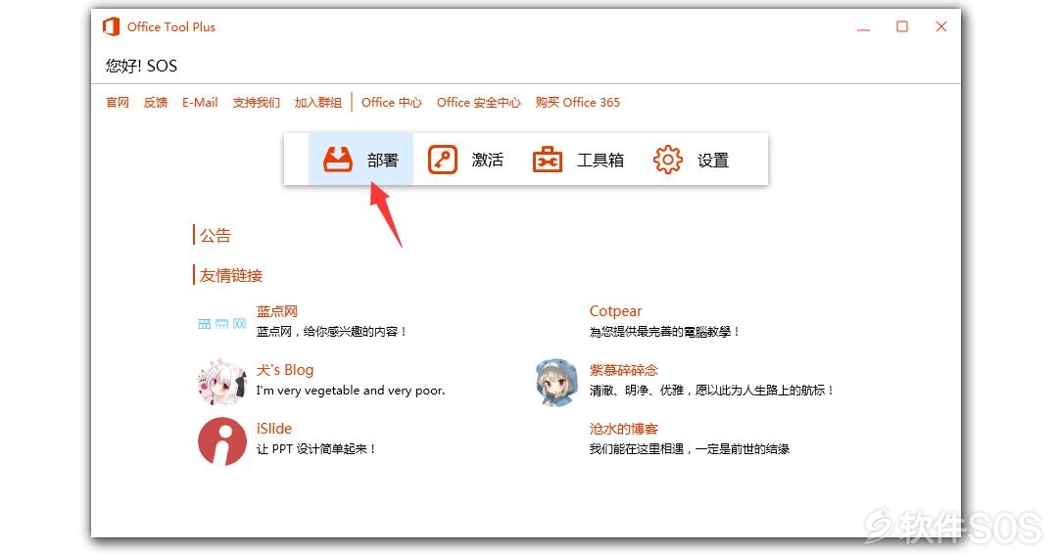Maximize the Office Tool Plus window

[x=902, y=27]
